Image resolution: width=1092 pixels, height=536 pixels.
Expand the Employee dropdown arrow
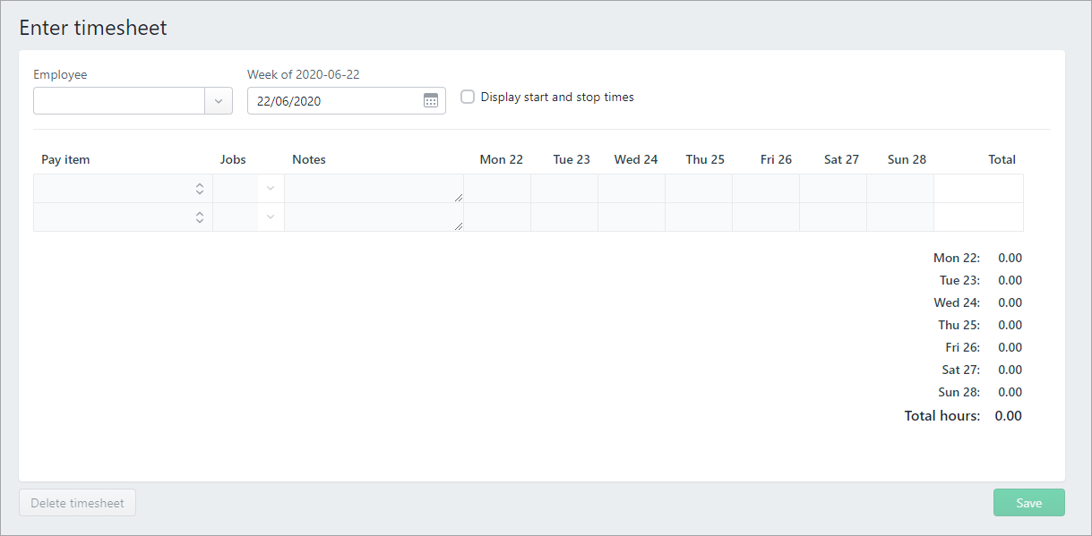(219, 101)
